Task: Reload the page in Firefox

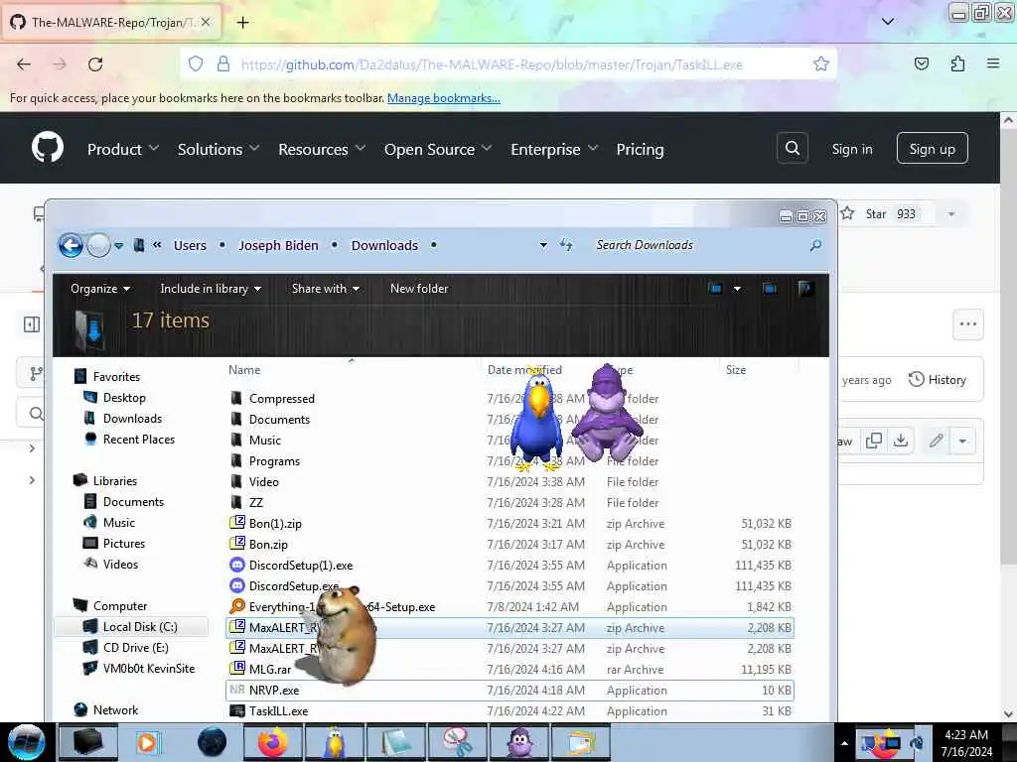Action: (95, 64)
